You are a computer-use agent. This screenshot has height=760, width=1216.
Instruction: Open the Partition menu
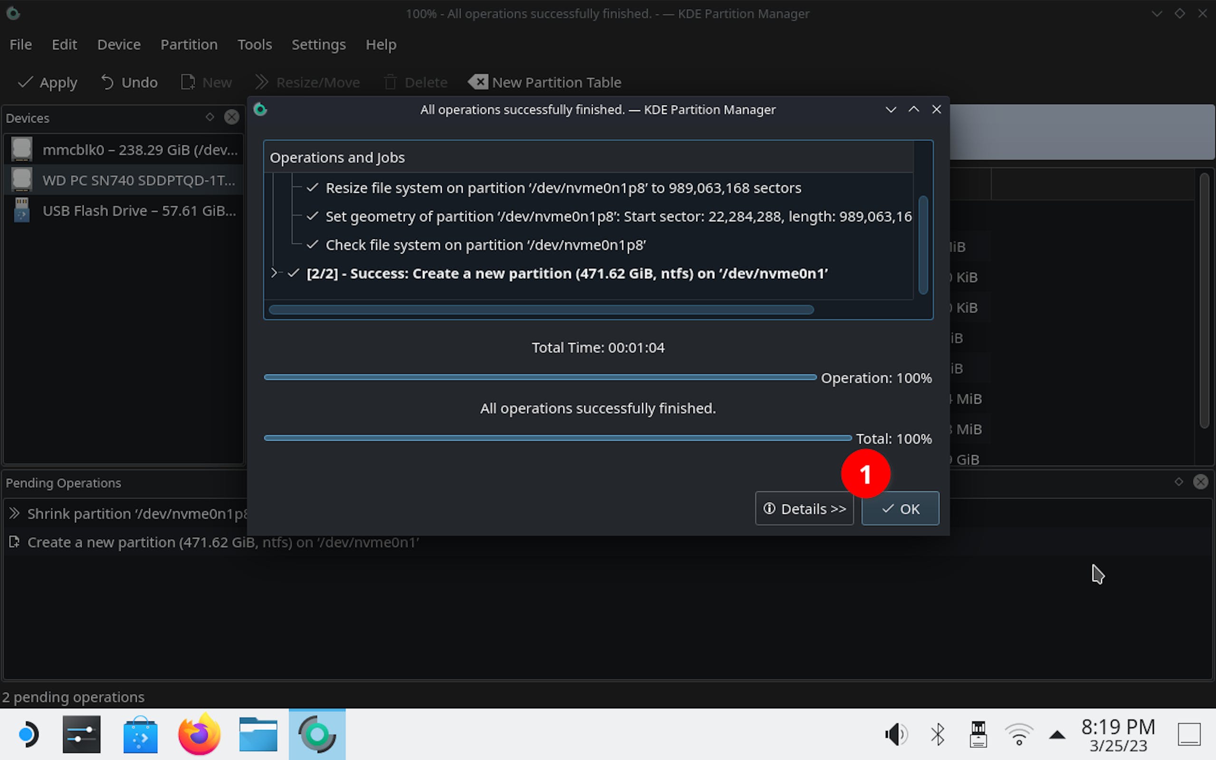click(x=189, y=45)
